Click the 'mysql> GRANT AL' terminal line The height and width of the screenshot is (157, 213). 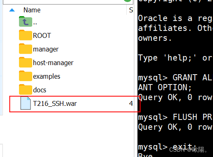[x=175, y=77]
